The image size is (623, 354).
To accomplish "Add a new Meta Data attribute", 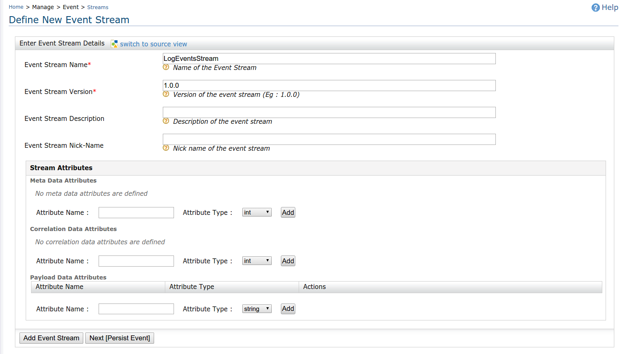I will click(288, 212).
